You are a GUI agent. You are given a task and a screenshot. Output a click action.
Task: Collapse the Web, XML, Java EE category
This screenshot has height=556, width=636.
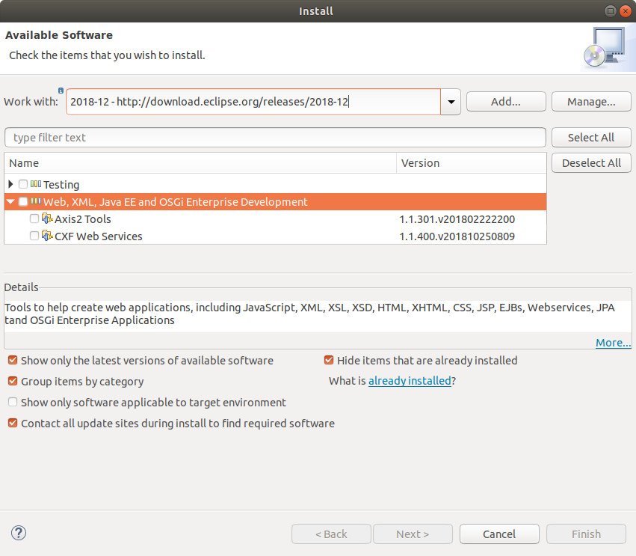pyautogui.click(x=10, y=201)
